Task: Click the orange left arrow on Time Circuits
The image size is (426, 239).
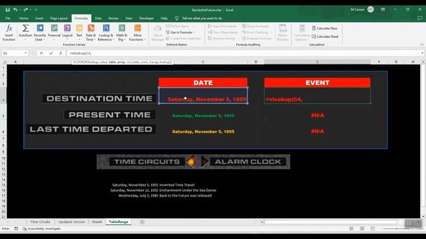Action: pos(190,162)
